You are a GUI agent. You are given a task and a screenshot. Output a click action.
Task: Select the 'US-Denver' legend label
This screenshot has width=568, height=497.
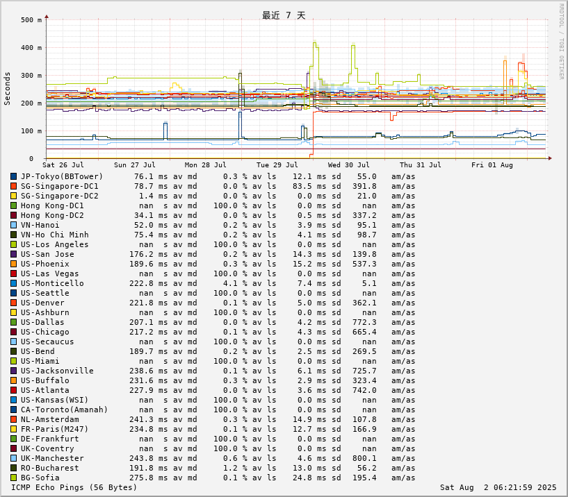click(42, 303)
